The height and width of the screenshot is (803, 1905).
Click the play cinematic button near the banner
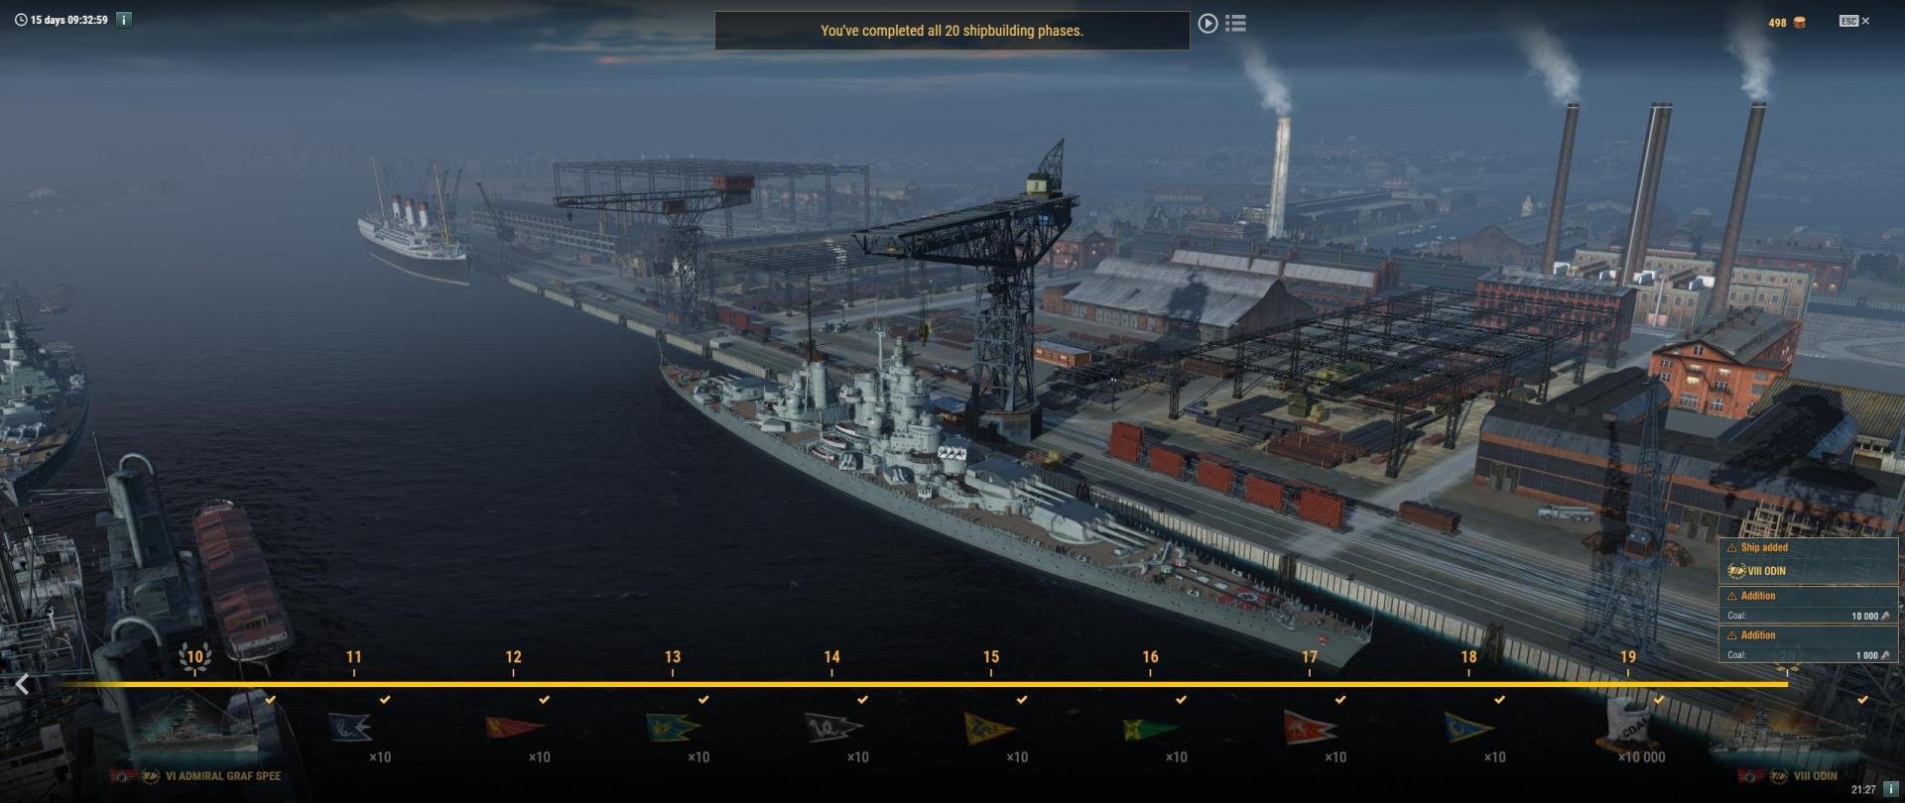tap(1207, 23)
